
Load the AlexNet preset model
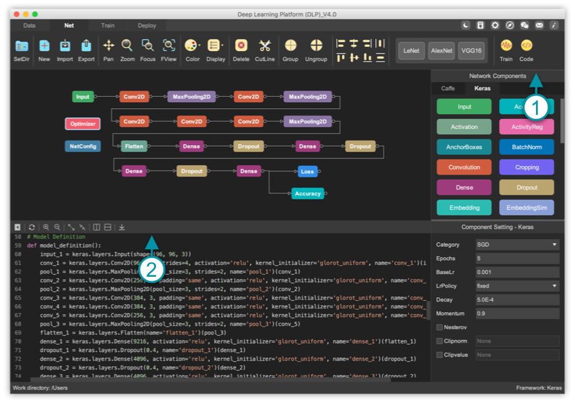[442, 51]
